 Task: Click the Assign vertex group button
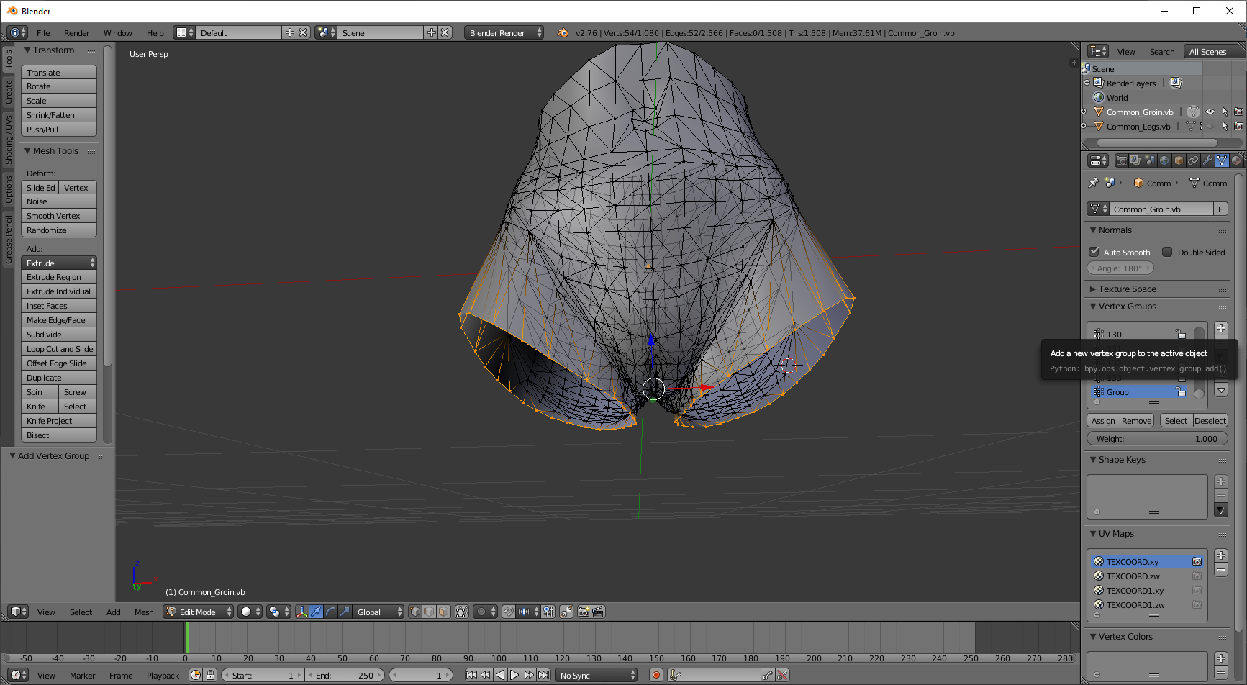click(x=1102, y=421)
